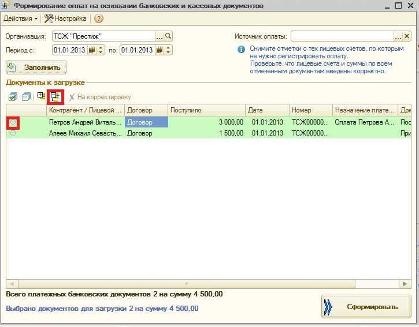Open Источник оплаты selection ellipsis button
This screenshot has height=327, width=419.
point(398,36)
